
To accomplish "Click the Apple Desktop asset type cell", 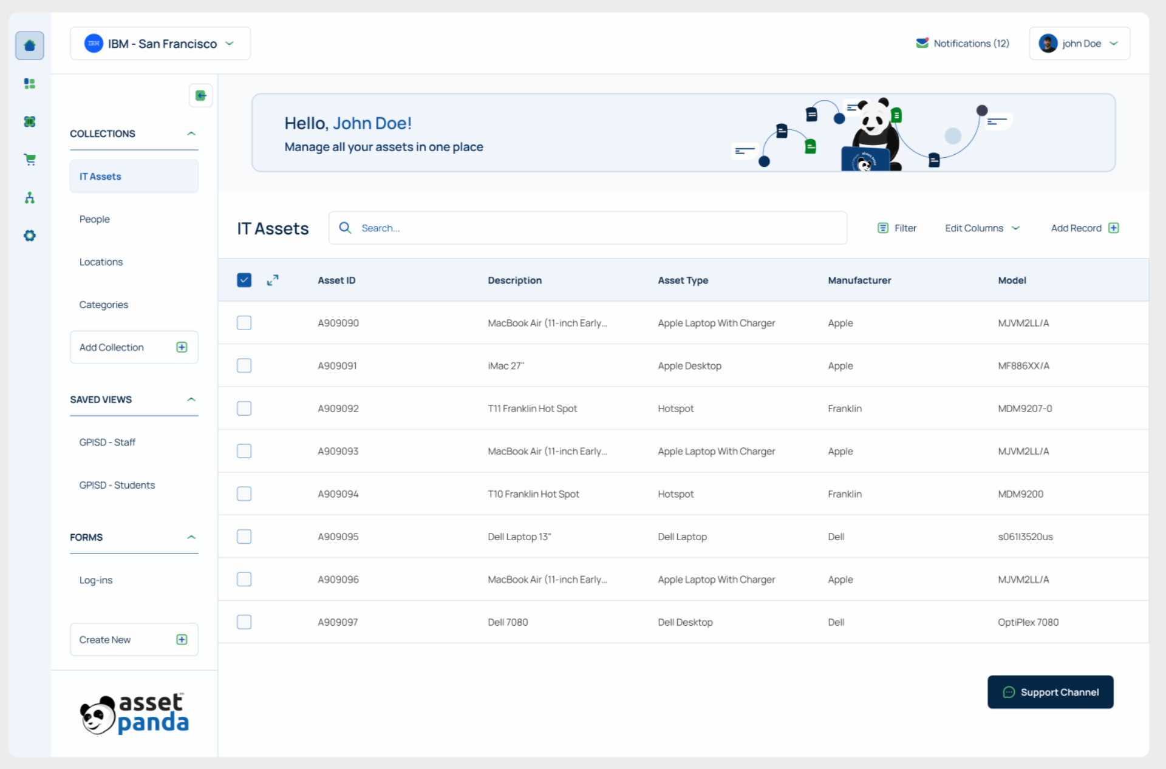I will [689, 366].
